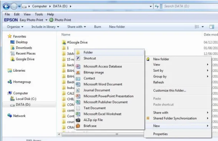Create a Microsoft Word Document
The width and height of the screenshot is (218, 141).
click(x=110, y=84)
